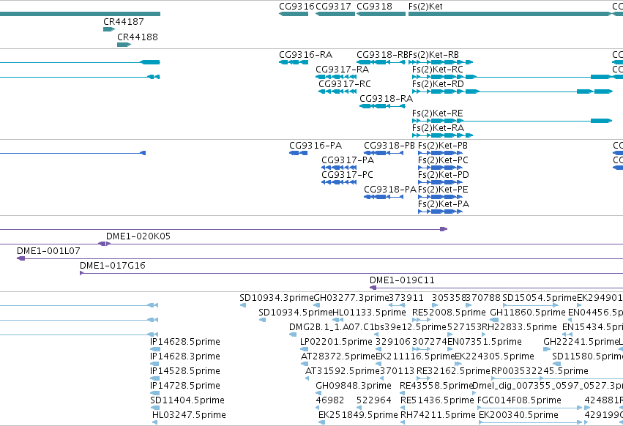The image size is (623, 426).
Task: Select EST AT28372.5prime
Action: point(304,364)
